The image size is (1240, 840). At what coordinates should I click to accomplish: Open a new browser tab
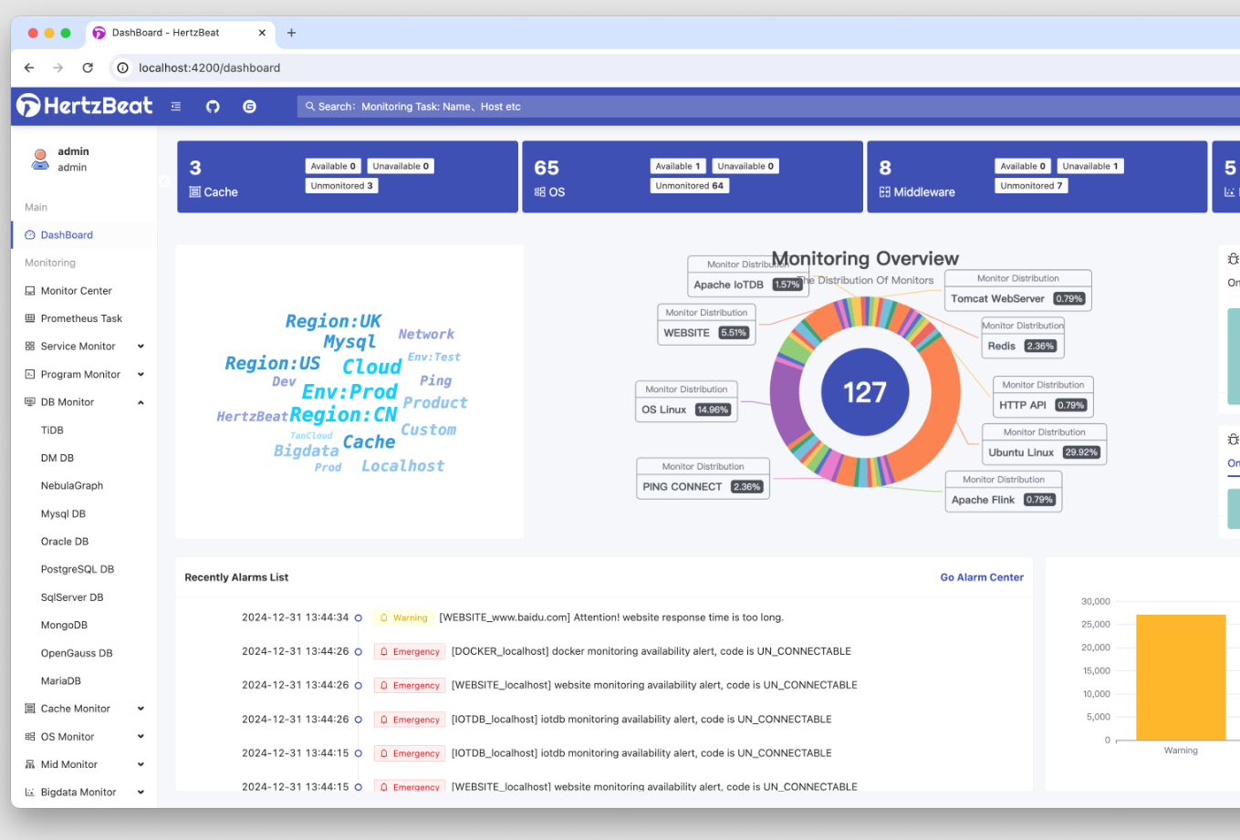coord(291,33)
